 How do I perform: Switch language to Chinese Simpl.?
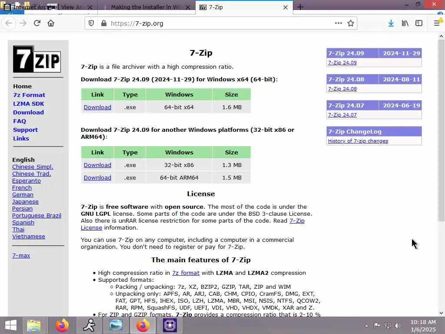tap(33, 167)
